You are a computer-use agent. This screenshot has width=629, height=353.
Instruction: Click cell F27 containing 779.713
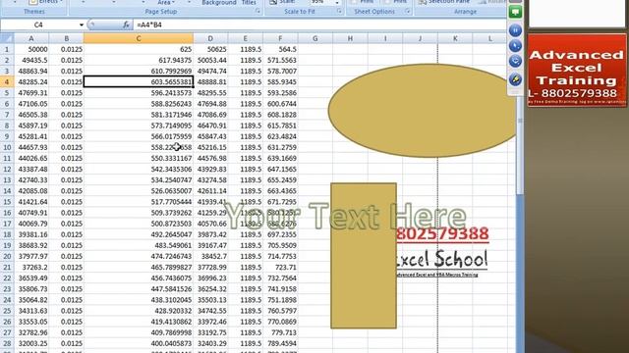coord(280,332)
